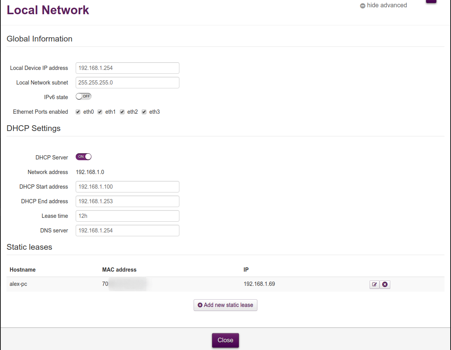Click the Local Network title
This screenshot has height=350, width=451.
[x=48, y=10]
